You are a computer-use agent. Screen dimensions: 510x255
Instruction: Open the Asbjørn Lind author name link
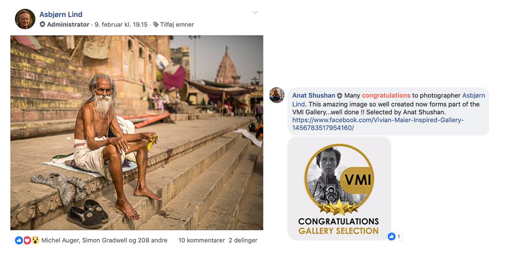61,14
